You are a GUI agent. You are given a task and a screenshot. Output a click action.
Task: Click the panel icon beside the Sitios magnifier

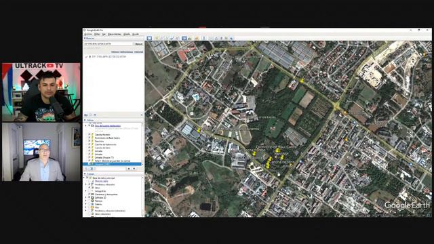tap(92, 169)
